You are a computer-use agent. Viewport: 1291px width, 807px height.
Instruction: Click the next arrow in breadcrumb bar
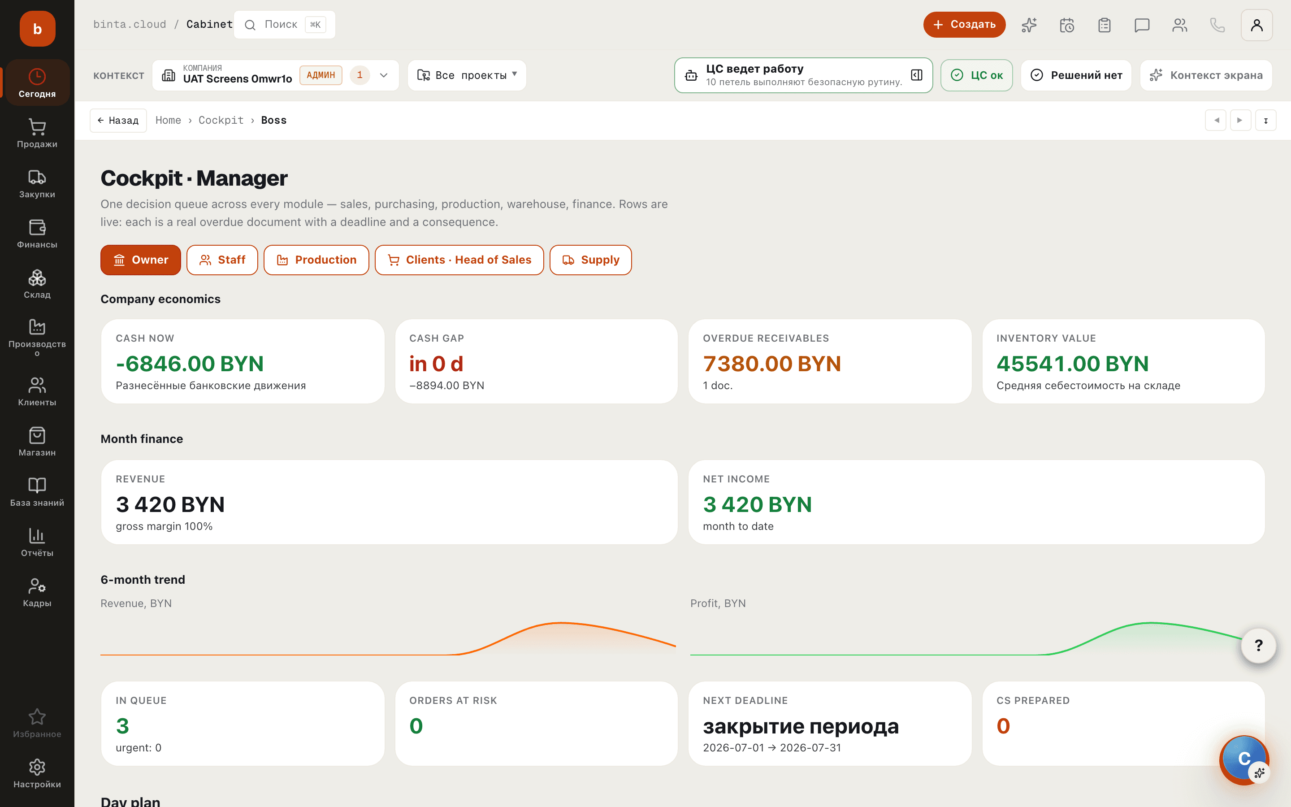click(x=1240, y=120)
